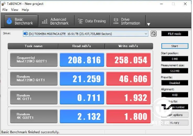Image resolution: width=193 pixels, height=136 pixels.
Task: Click the Data Erasing shredder icon
Action: pyautogui.click(x=80, y=21)
